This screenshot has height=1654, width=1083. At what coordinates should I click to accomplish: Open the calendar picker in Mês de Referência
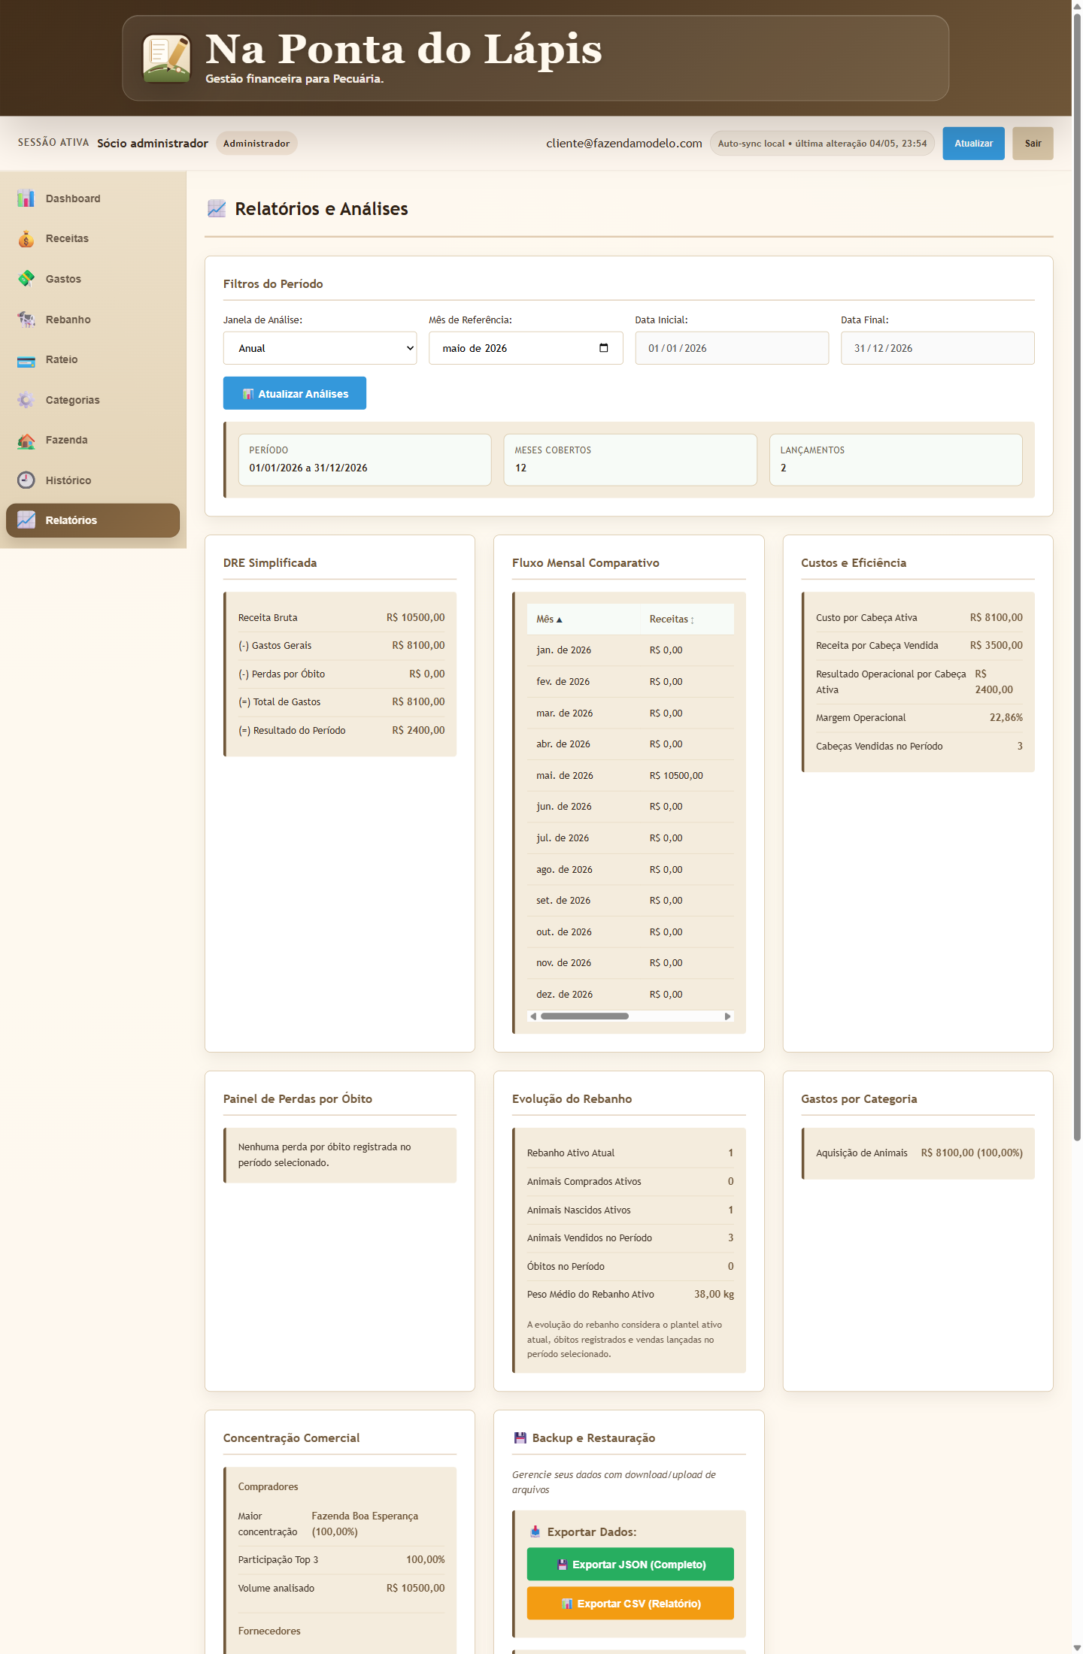[x=603, y=348]
